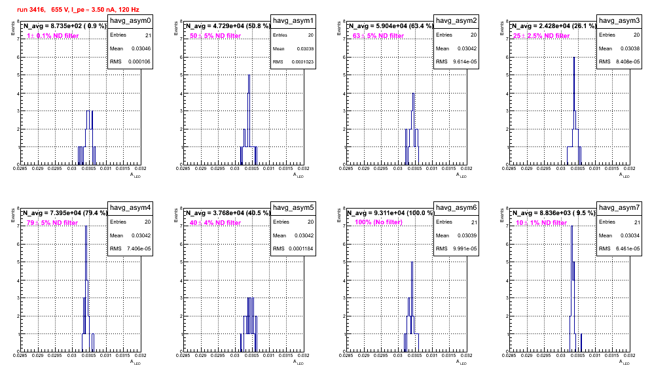
Task: Click N_avg = 8.735e+02 label
Action: point(64,25)
